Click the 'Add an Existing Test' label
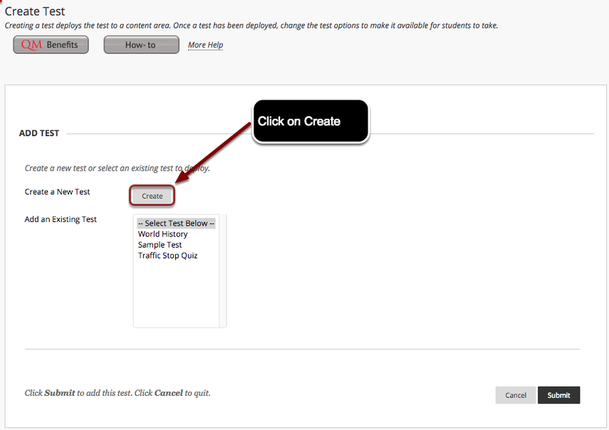 [61, 219]
